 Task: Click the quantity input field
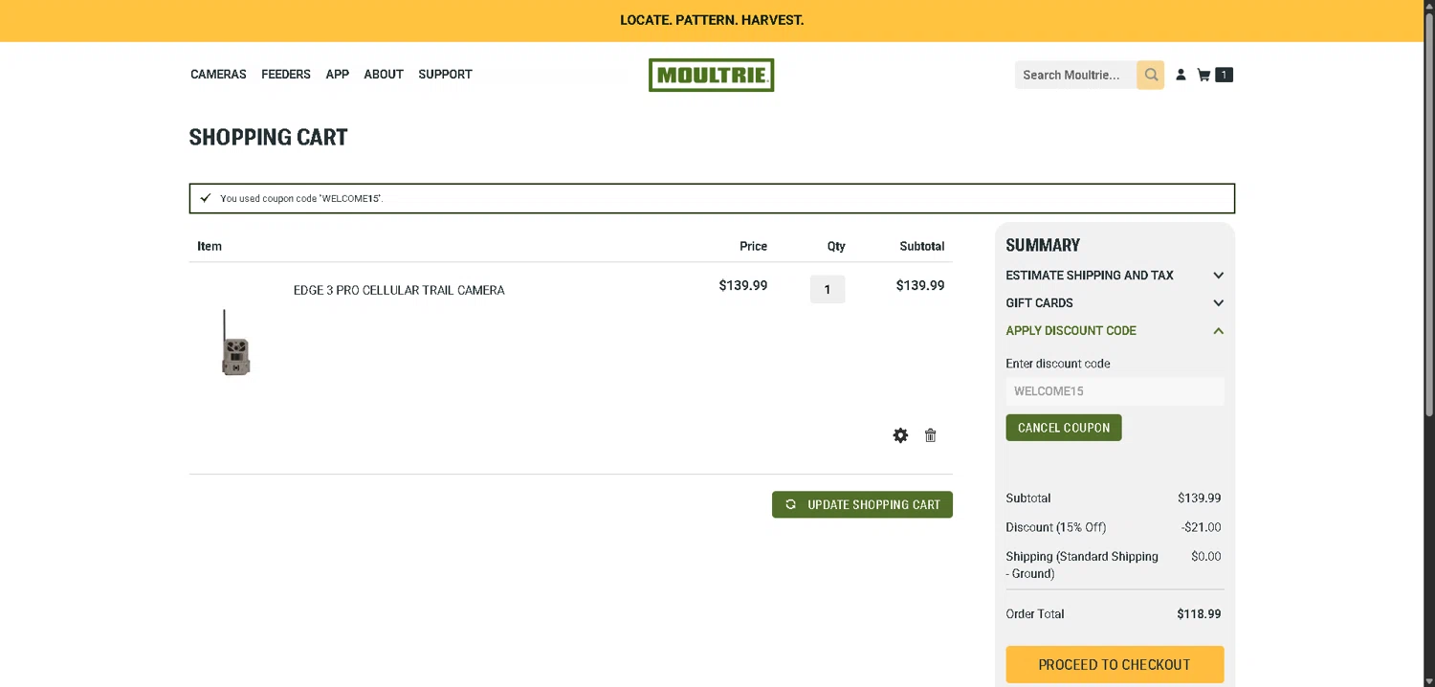(x=828, y=289)
